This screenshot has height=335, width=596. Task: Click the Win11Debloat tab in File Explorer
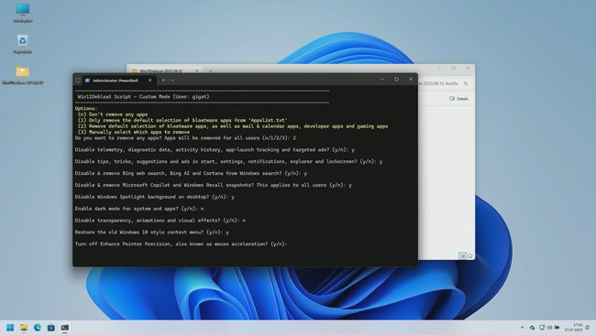(x=161, y=70)
